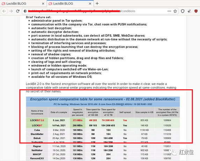Show site identity information icon
The image size is (200, 161).
(25, 11)
